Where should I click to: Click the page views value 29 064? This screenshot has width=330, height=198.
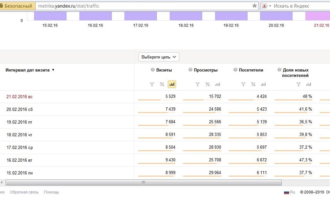[215, 172]
